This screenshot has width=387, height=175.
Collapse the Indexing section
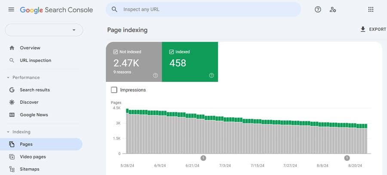pos(8,132)
